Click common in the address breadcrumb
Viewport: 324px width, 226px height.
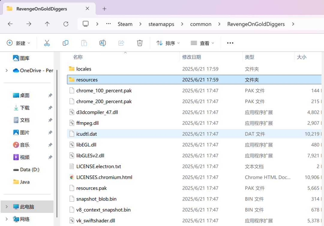201,24
